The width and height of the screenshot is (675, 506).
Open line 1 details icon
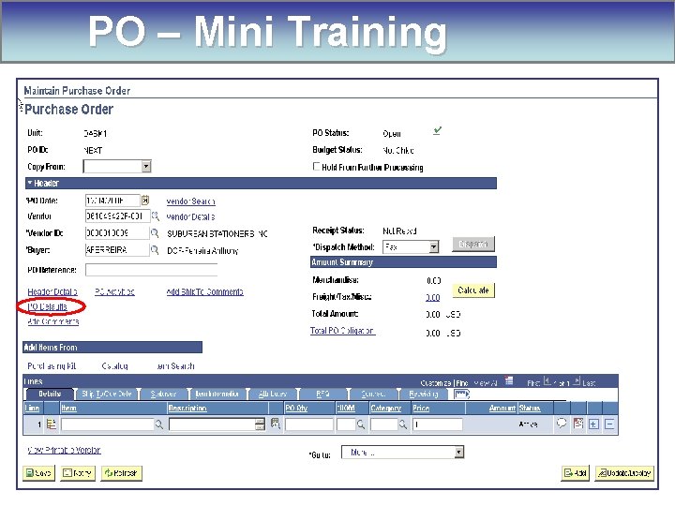(52, 424)
